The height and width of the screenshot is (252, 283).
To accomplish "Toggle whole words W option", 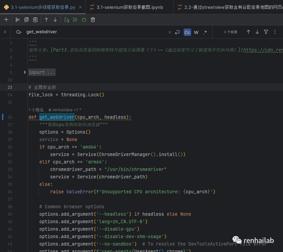I will click(x=196, y=32).
